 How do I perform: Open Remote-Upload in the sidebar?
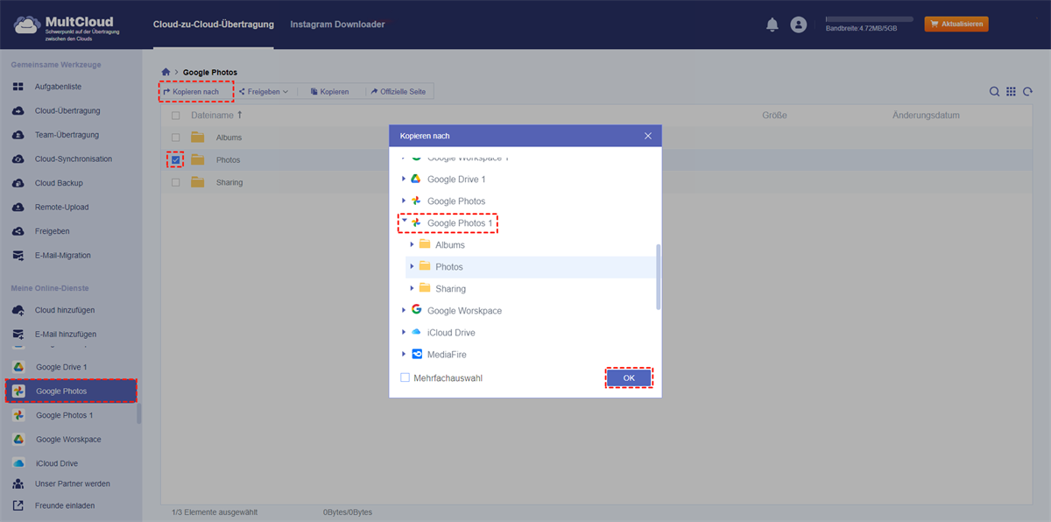tap(61, 208)
